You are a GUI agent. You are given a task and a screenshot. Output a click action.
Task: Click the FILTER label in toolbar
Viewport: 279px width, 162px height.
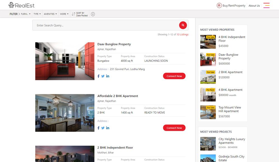[13, 14]
